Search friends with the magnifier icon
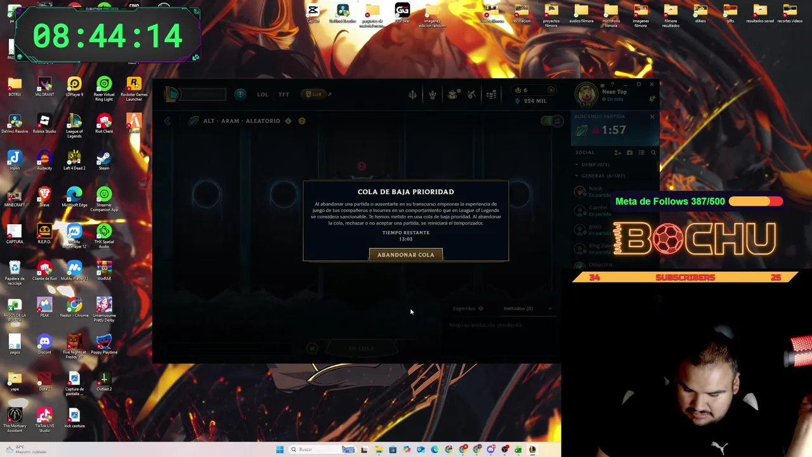 pos(653,152)
